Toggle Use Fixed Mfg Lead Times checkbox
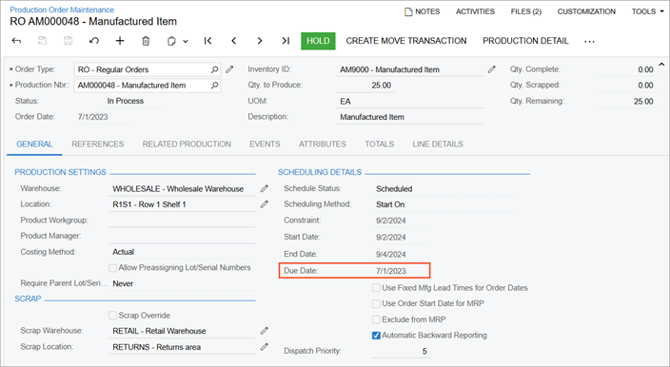The width and height of the screenshot is (670, 367). 376,288
